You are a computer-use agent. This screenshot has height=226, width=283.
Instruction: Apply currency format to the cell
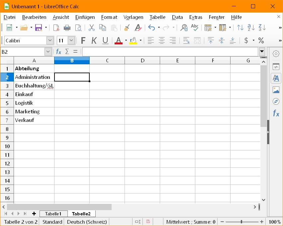click(246, 40)
